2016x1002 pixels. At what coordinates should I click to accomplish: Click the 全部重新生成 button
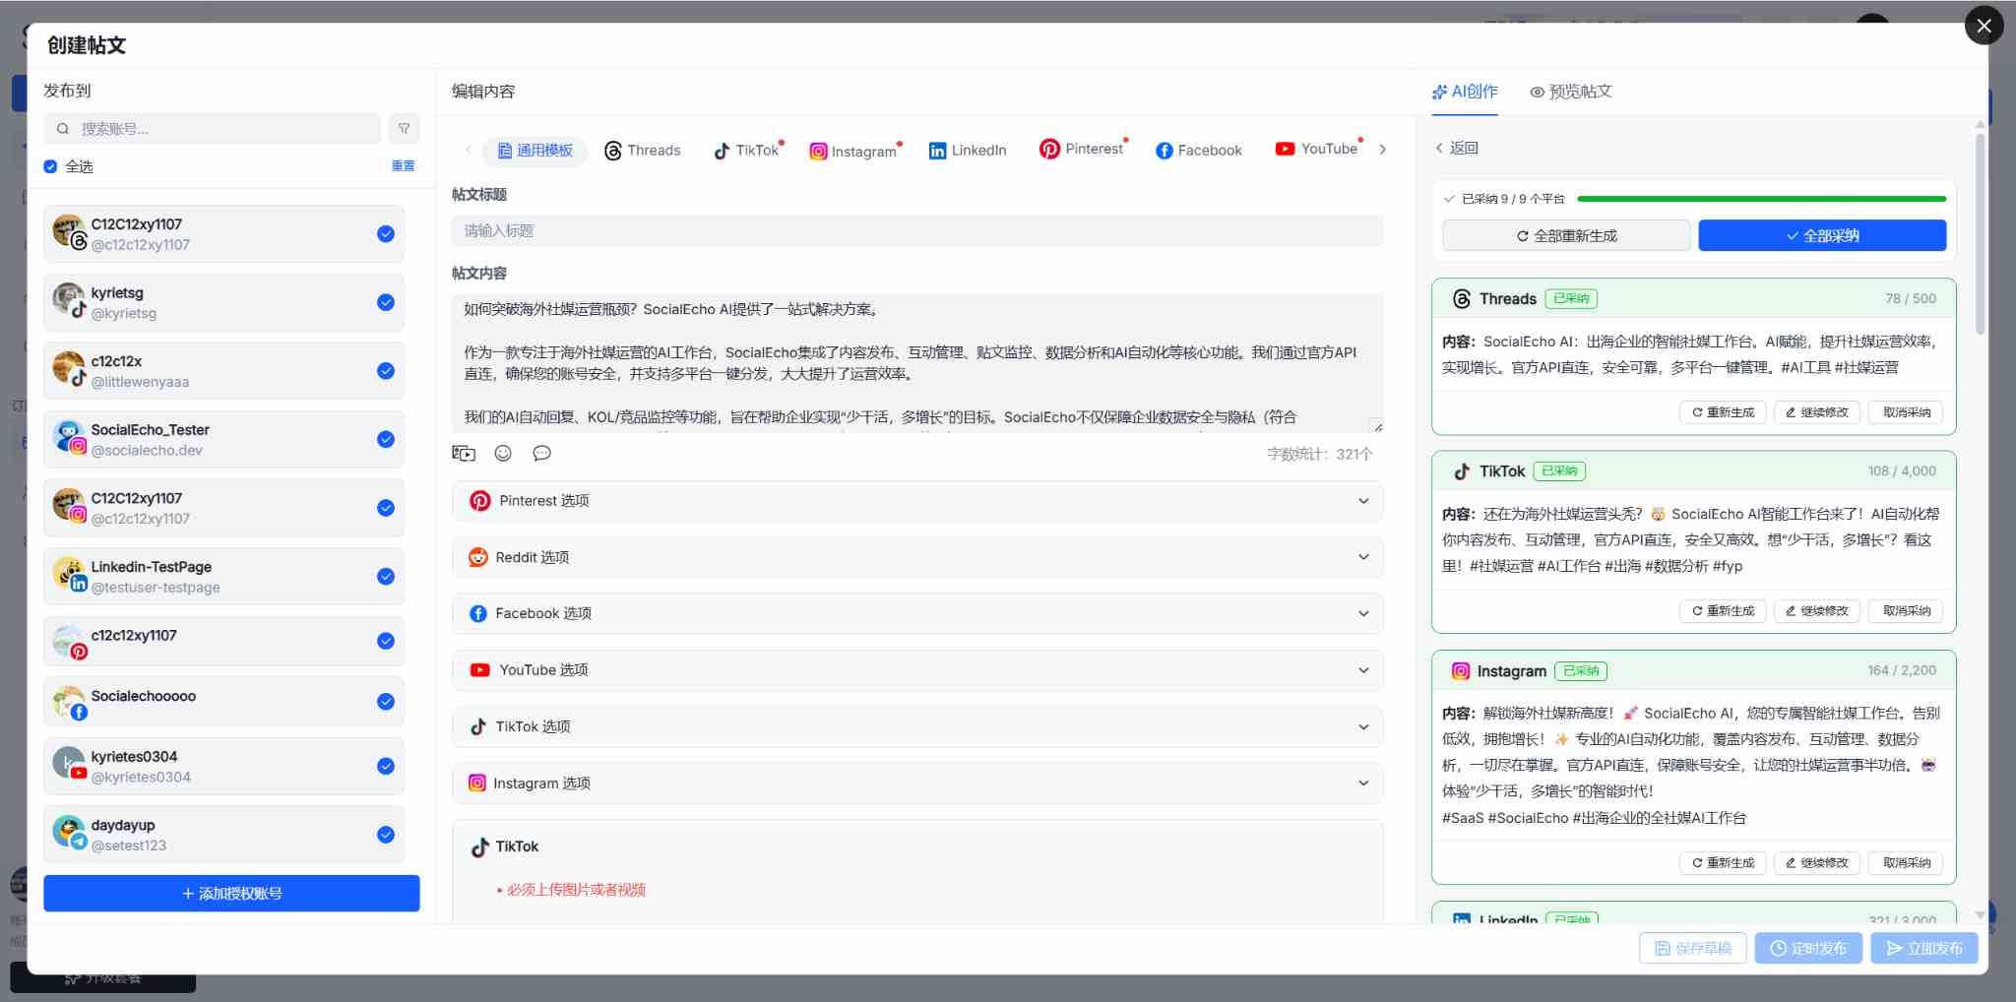tap(1566, 236)
